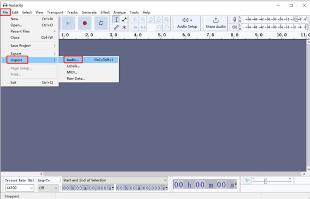This screenshot has width=310, height=199.
Task: Click the Redo arrow icon
Action: (x=167, y=27)
